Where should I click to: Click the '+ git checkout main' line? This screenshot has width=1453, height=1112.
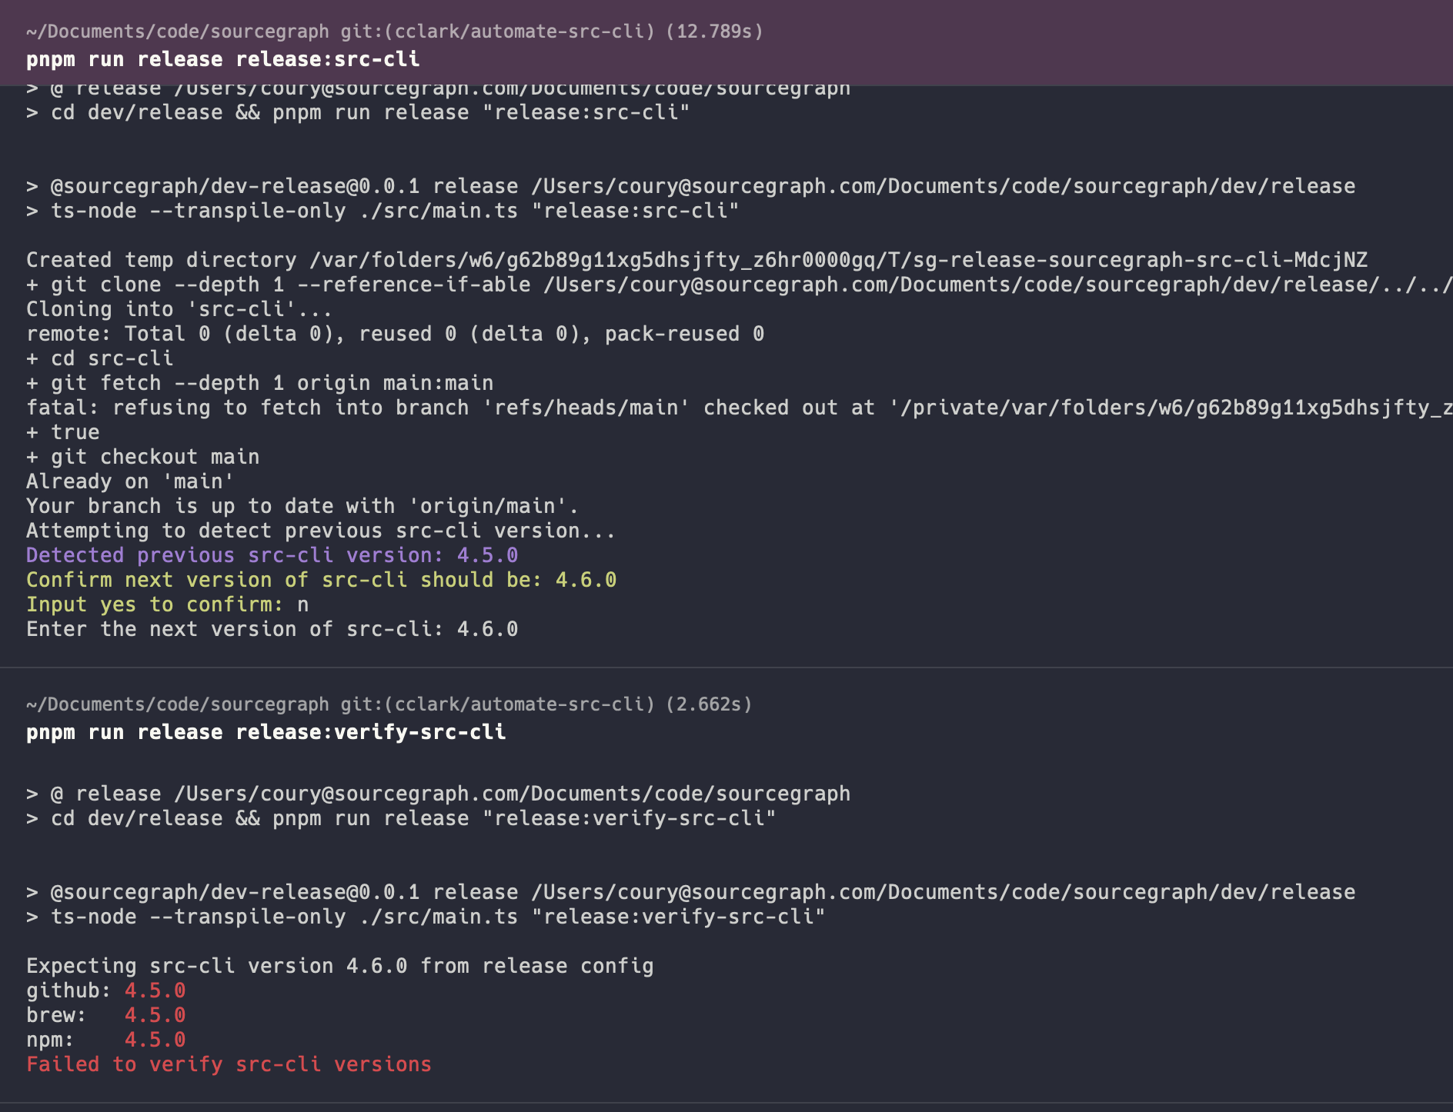[x=143, y=457]
